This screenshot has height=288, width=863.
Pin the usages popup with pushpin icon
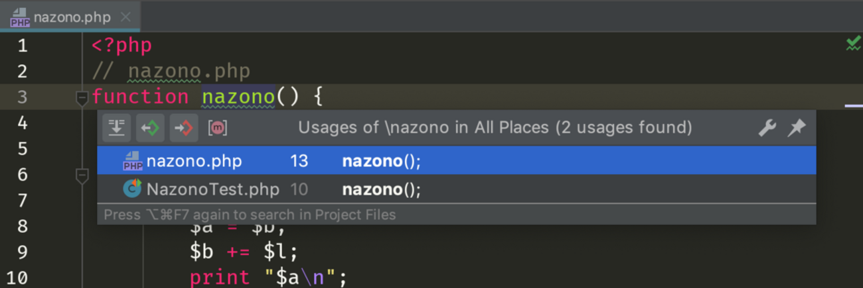point(796,128)
